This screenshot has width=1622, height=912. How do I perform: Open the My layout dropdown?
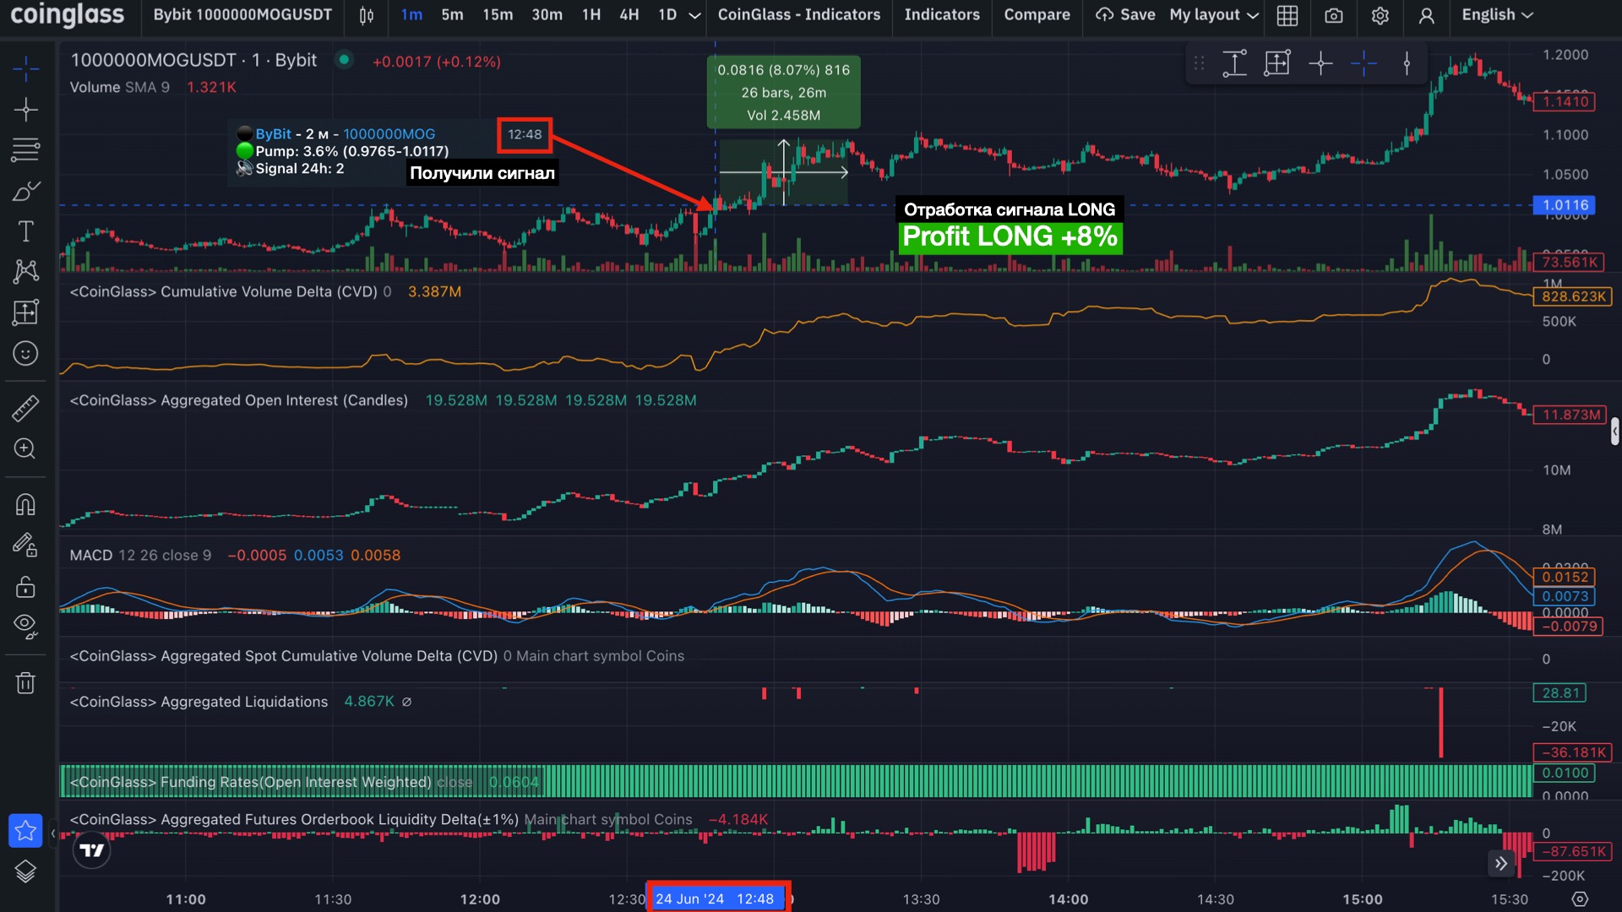tap(1214, 15)
